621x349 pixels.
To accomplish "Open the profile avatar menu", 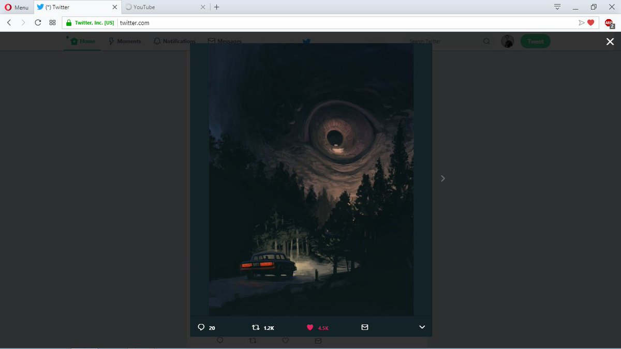I will coord(508,41).
